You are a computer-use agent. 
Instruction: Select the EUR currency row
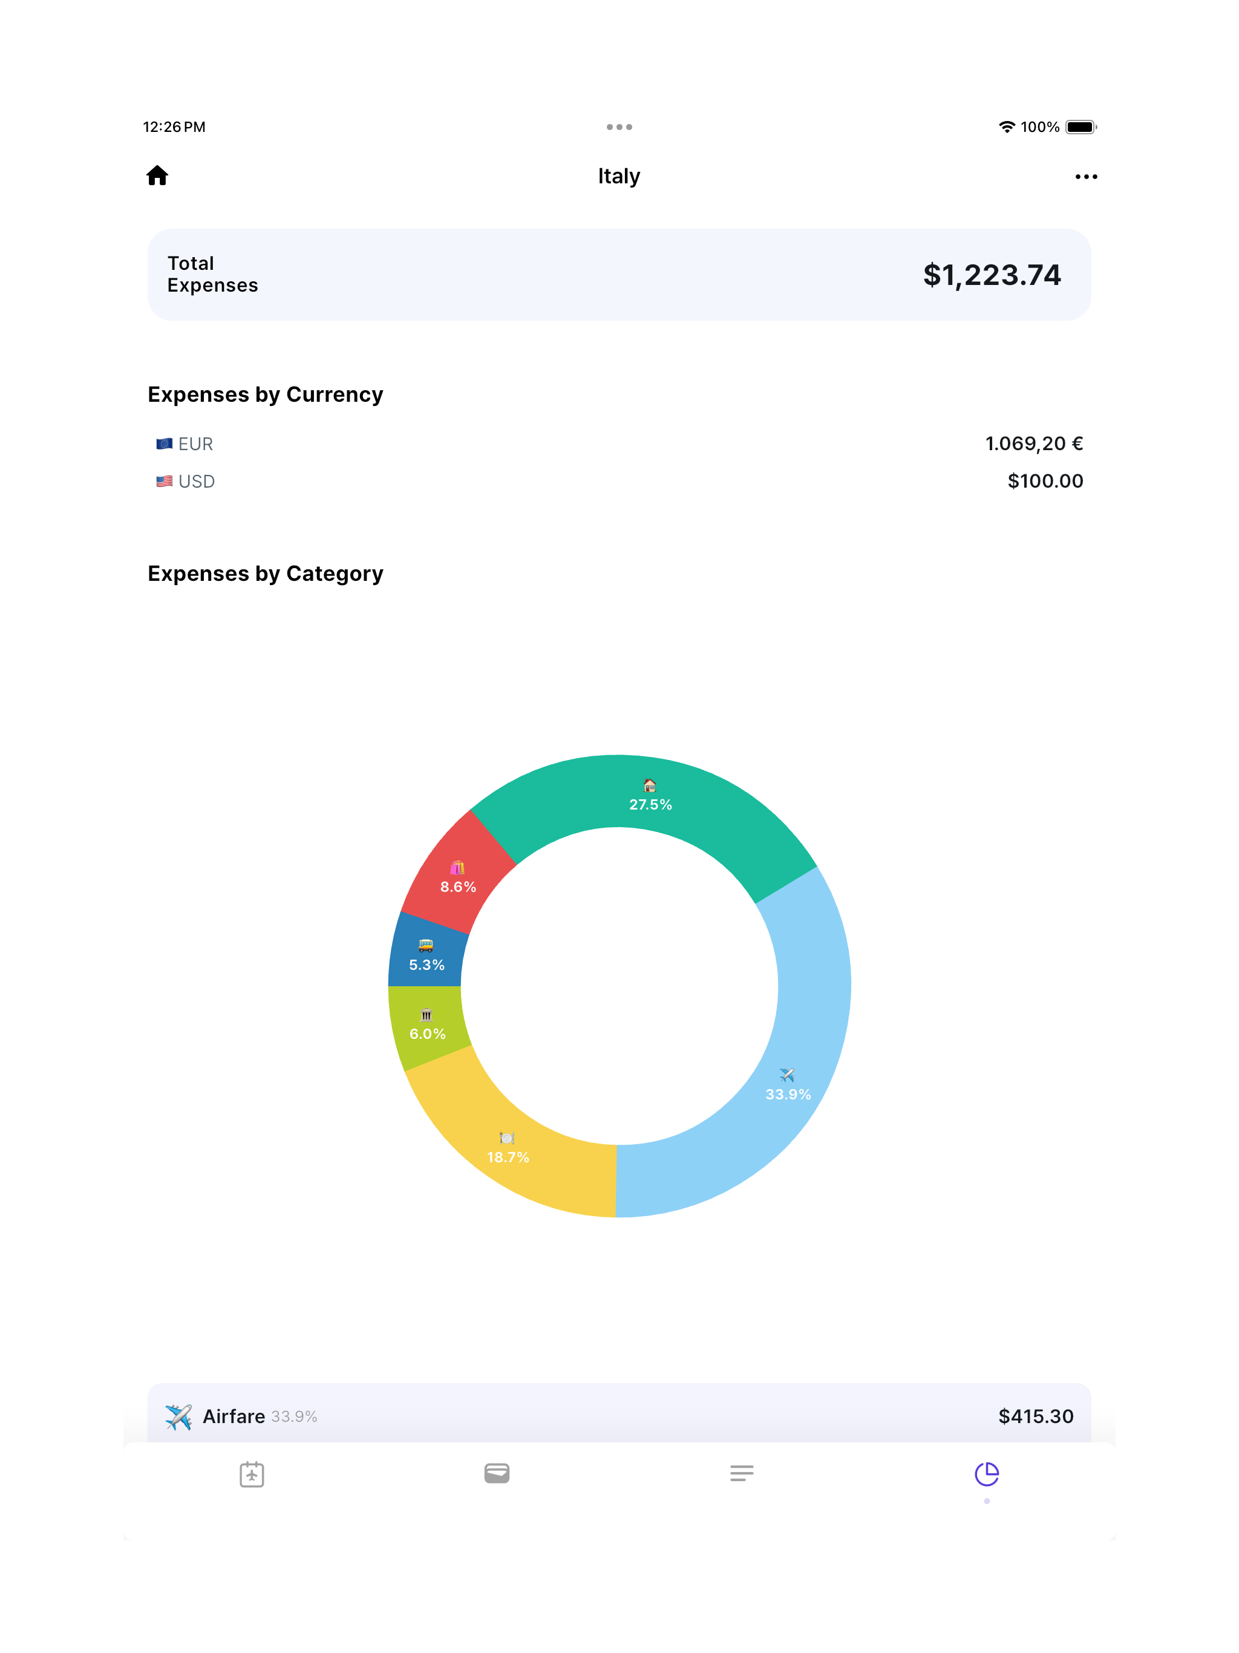(619, 444)
